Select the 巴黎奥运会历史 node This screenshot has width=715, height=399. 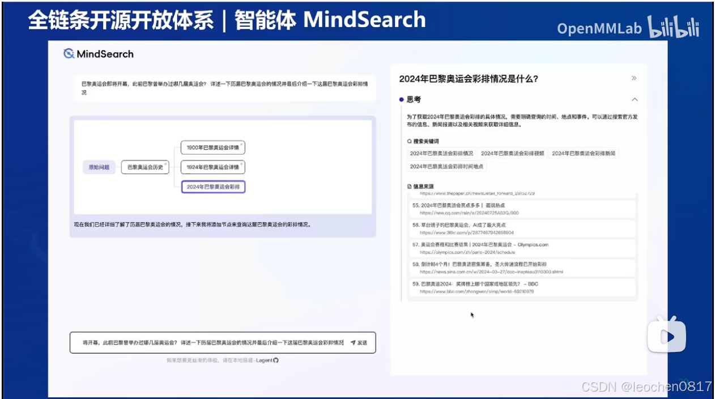point(145,167)
